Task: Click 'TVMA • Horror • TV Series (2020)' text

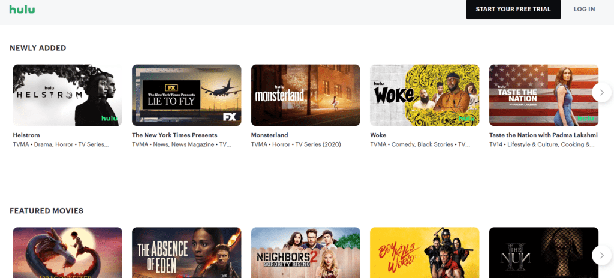Action: pyautogui.click(x=296, y=144)
